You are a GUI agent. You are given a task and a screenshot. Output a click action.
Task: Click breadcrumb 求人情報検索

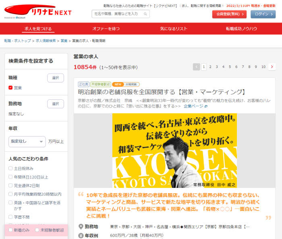(46, 41)
